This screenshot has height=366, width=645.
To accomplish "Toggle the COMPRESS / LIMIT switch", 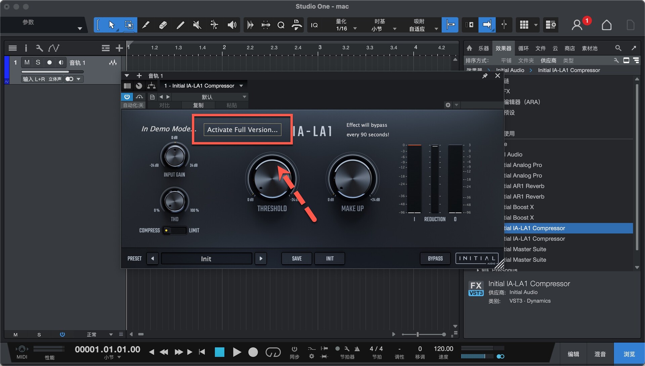I will (x=174, y=230).
